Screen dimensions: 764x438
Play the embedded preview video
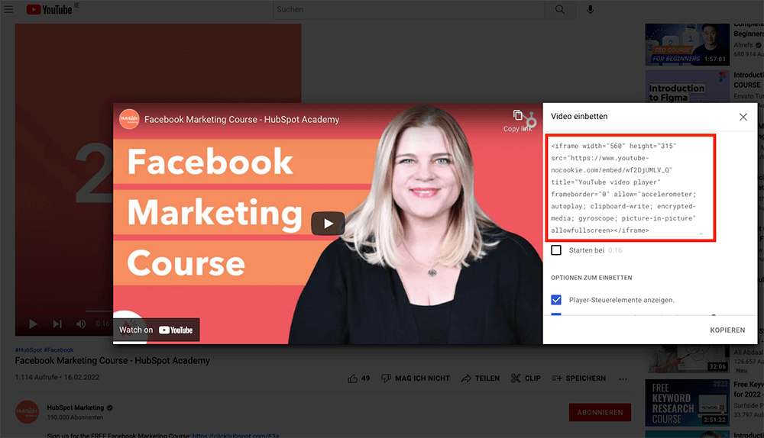click(328, 224)
